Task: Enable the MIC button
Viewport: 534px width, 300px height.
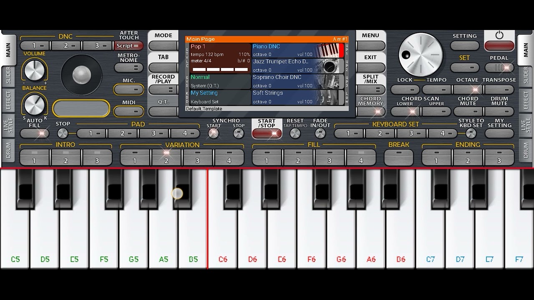Action: (x=129, y=89)
